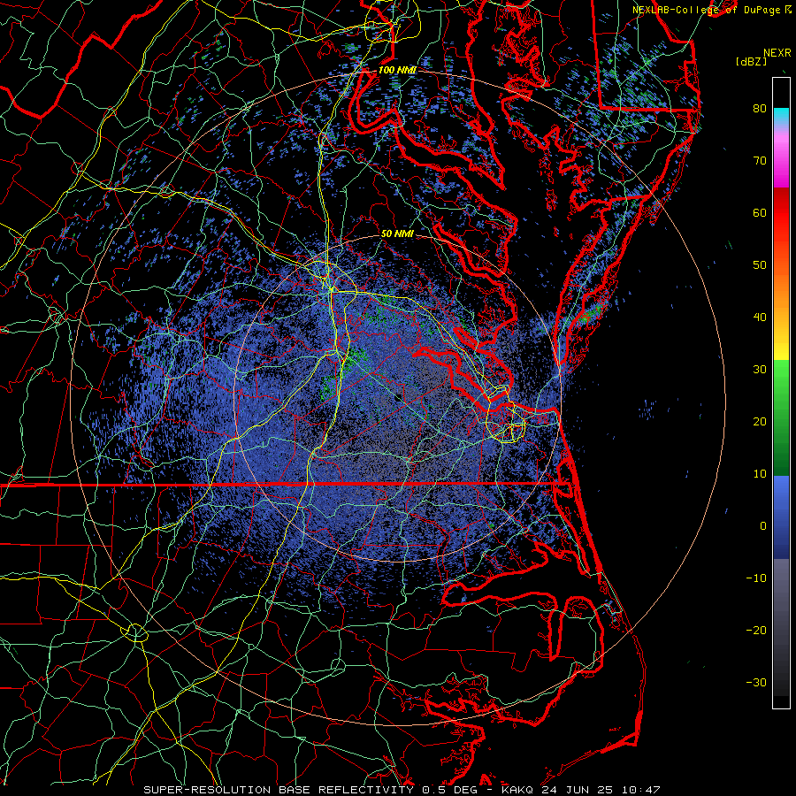Click the 50 value on dBZ scale
The width and height of the screenshot is (796, 796).
pos(760,265)
